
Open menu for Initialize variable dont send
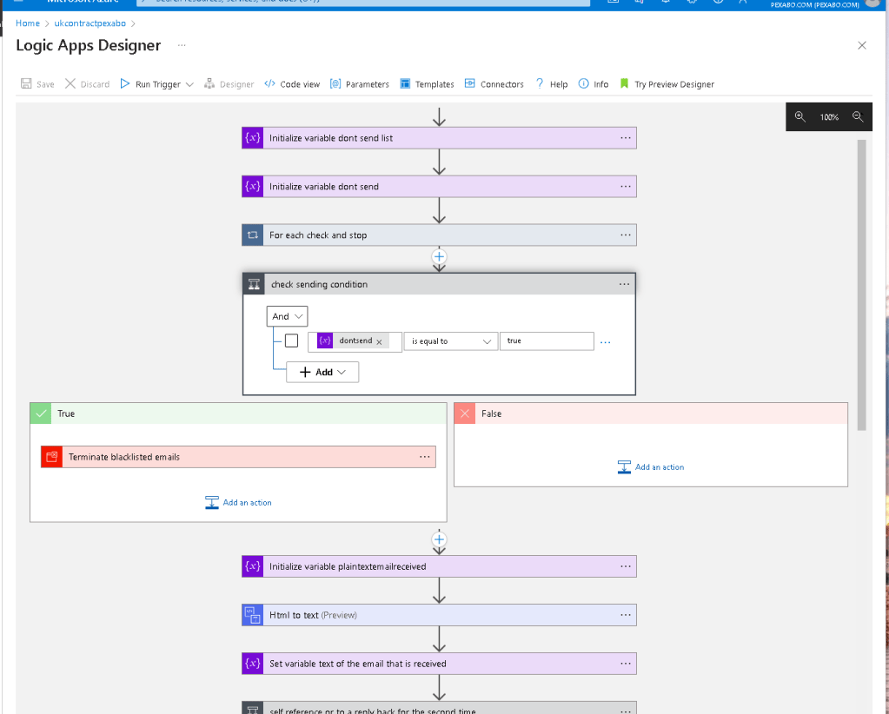626,187
